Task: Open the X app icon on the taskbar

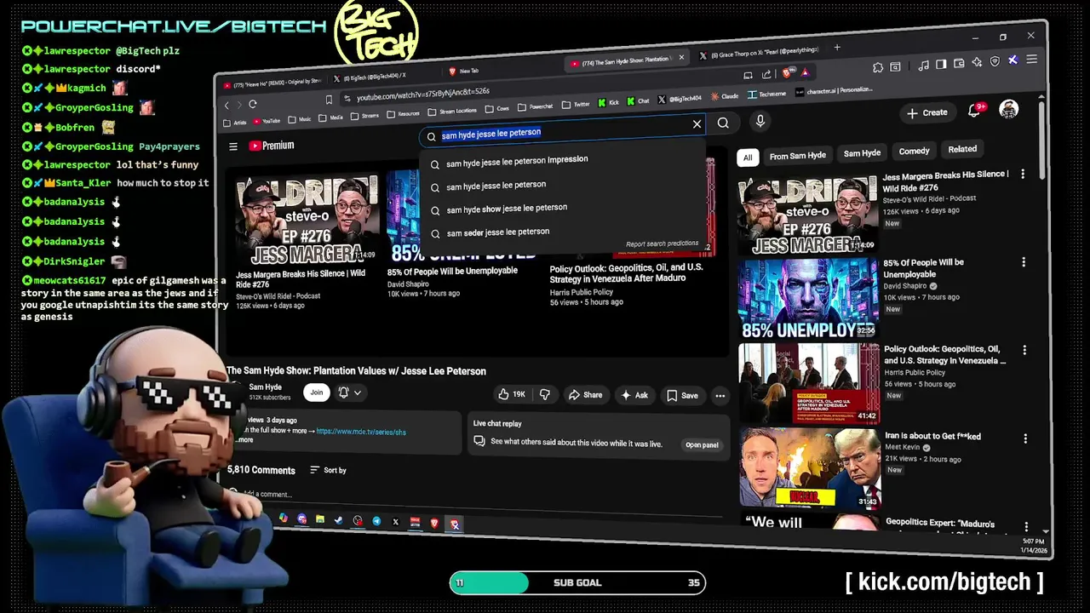Action: 395,522
